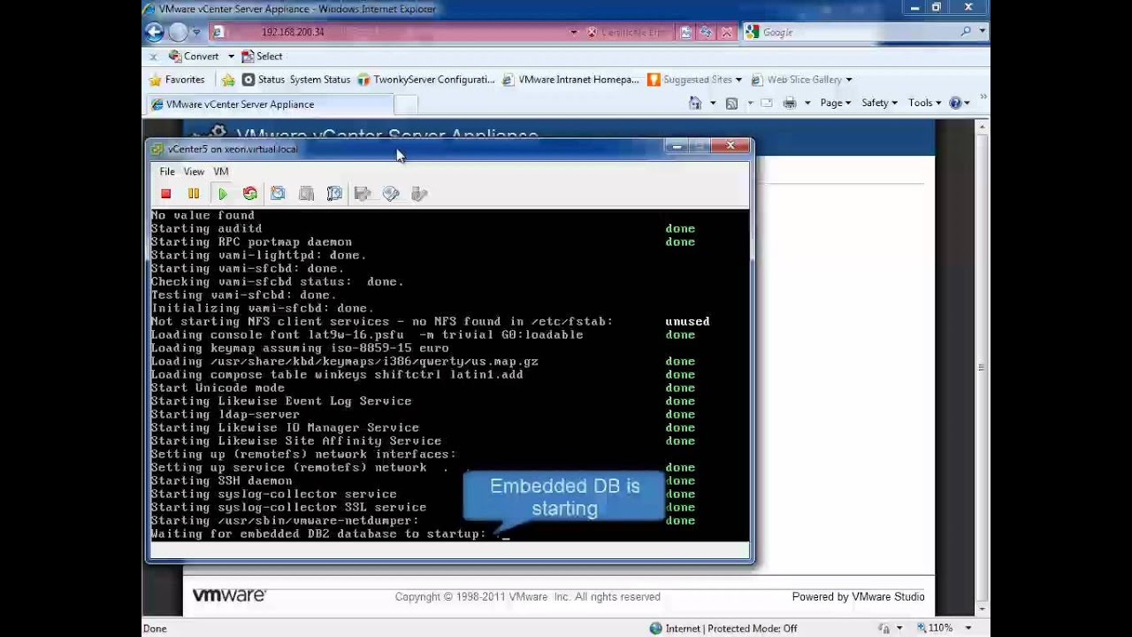Viewport: 1132px width, 637px height.
Task: Click the Compatibility View icon
Action: pyautogui.click(x=686, y=32)
